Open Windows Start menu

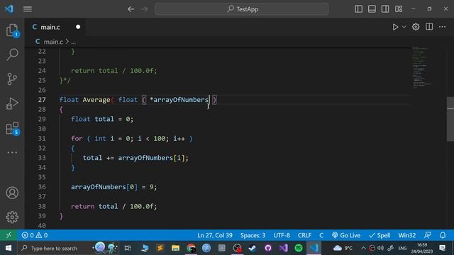pyautogui.click(x=9, y=248)
